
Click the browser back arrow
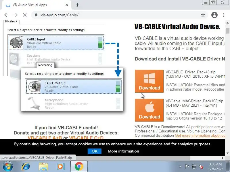coord(6,15)
